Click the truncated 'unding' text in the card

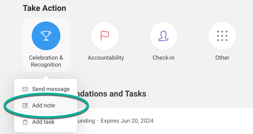pyautogui.click(x=86, y=121)
